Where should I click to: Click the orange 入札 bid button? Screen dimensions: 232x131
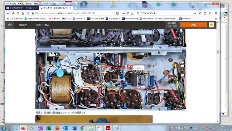point(193,25)
